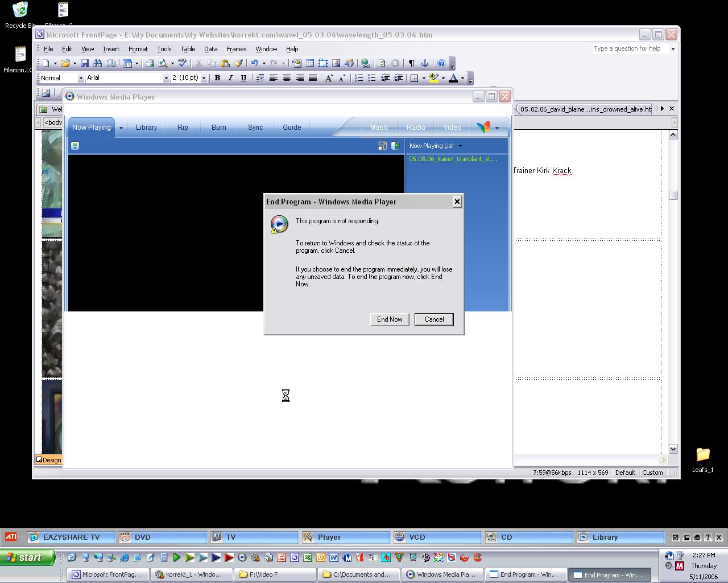The width and height of the screenshot is (728, 583).
Task: Click the Save icon in FrontPage toolbar
Action: coord(85,63)
